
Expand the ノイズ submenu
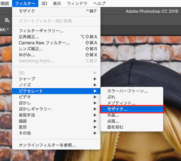point(56,85)
